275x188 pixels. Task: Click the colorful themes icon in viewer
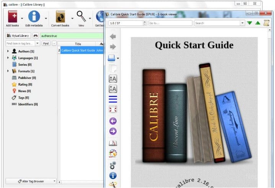pyautogui.click(x=113, y=153)
